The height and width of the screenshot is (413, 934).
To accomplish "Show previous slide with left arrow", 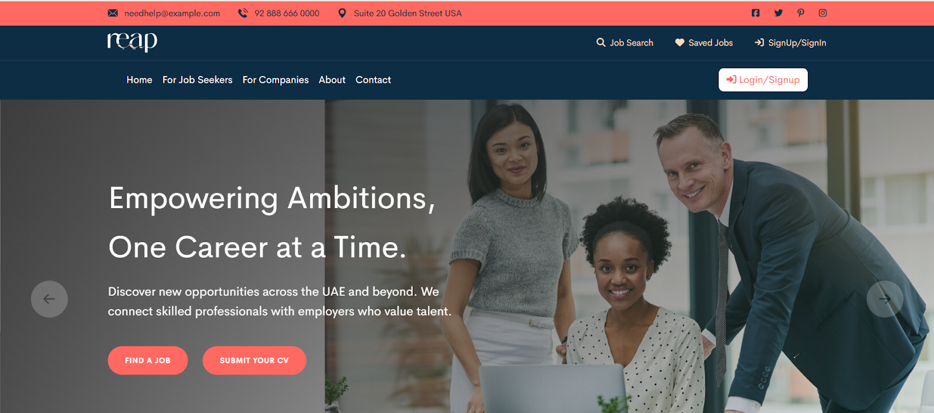I will [x=49, y=299].
